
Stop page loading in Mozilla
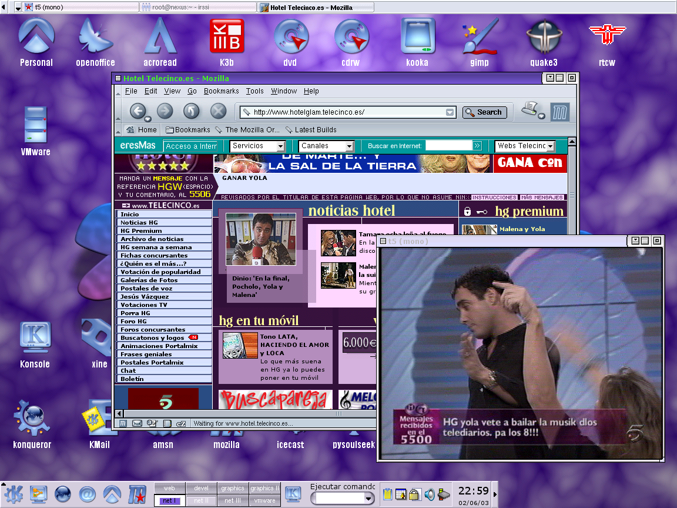coord(219,112)
